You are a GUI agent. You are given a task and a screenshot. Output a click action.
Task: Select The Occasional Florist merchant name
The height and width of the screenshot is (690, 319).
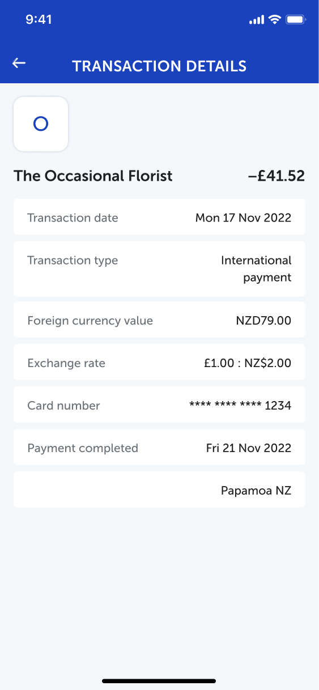[x=93, y=176]
